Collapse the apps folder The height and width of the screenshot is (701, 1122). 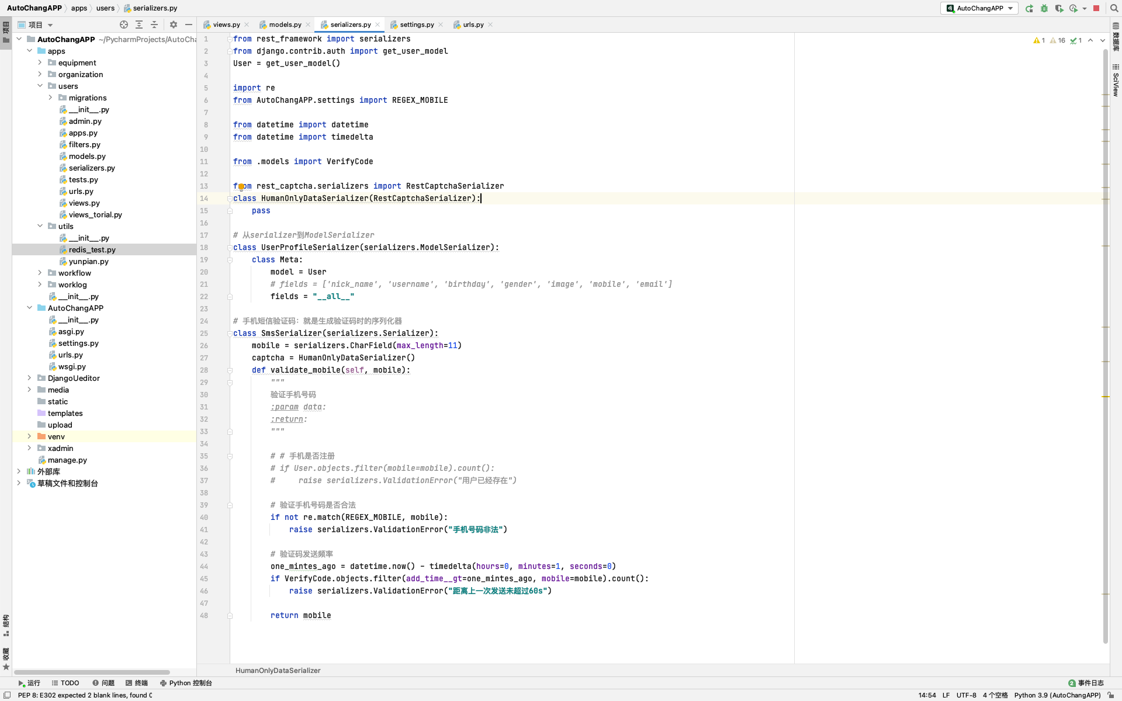(x=30, y=51)
